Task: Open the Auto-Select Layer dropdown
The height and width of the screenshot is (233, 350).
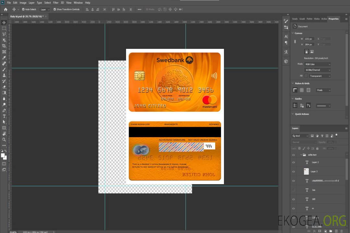Action: click(45, 9)
